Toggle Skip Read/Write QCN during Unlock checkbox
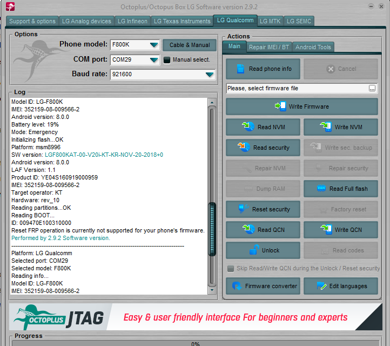 pos(231,269)
